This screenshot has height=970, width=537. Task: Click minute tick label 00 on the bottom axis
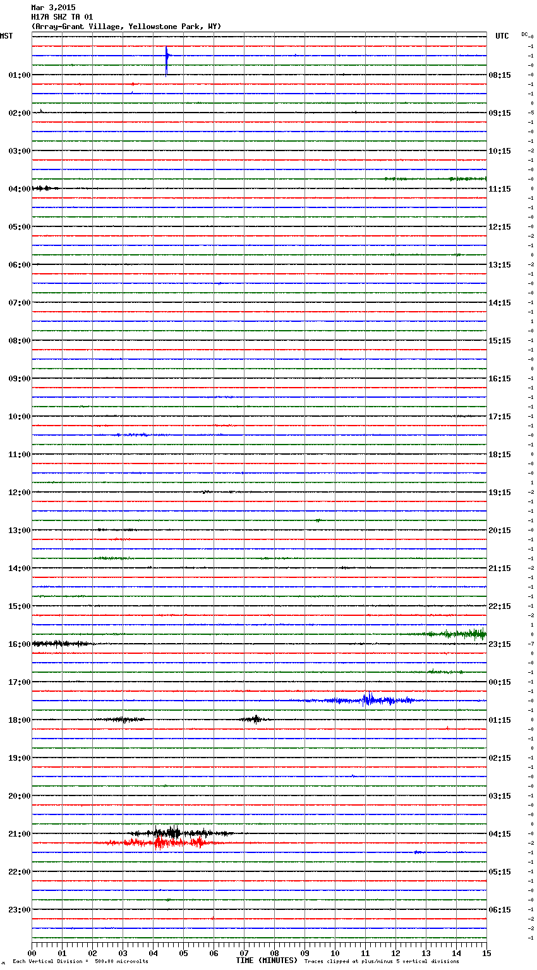click(32, 953)
